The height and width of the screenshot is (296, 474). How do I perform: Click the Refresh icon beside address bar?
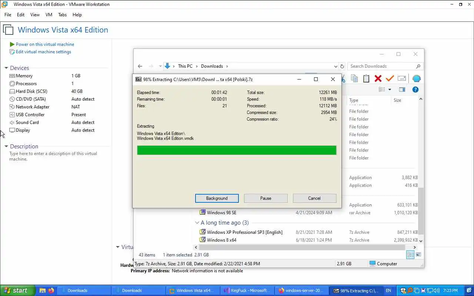pyautogui.click(x=342, y=66)
